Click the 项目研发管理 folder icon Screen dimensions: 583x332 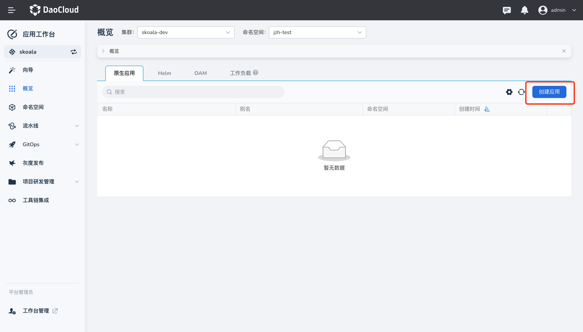pos(12,182)
